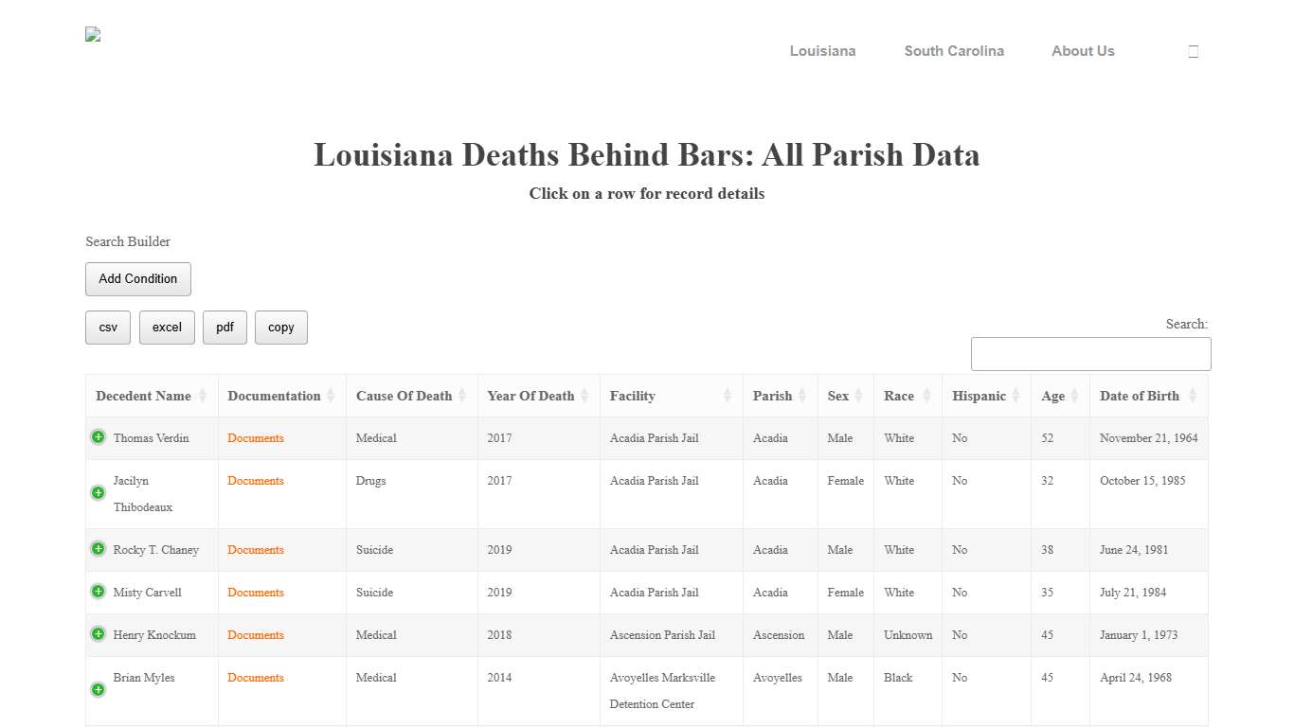
Task: Toggle sort order for the Parish column
Action: pyautogui.click(x=803, y=396)
